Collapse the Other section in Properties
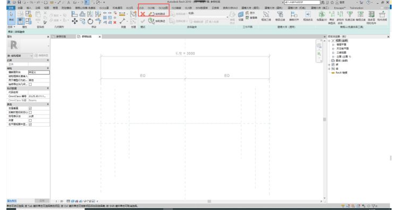 (48, 104)
